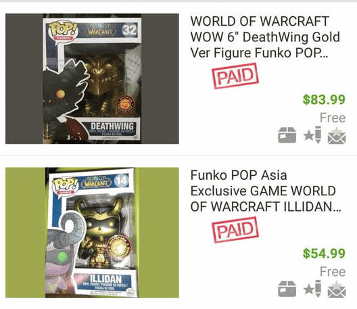Tap the Free shipping label under $83.99
Image resolution: width=357 pixels, height=309 pixels.
333,118
